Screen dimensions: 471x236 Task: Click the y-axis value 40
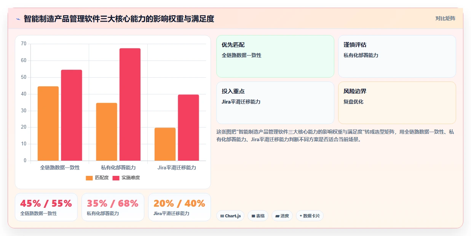tap(24, 94)
